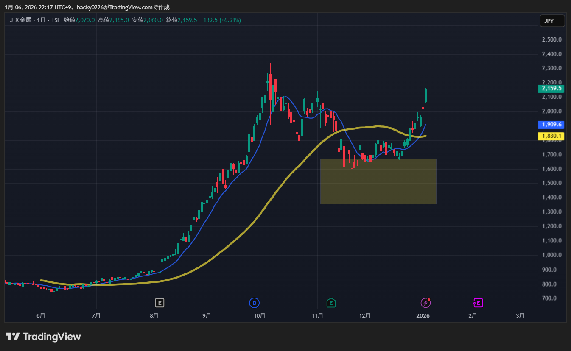Click the 2026 label on the time axis
Screen dimensions: 571x351
(x=423, y=315)
